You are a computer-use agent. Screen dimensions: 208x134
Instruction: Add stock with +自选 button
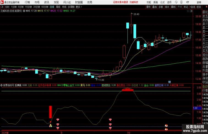pos(192,7)
